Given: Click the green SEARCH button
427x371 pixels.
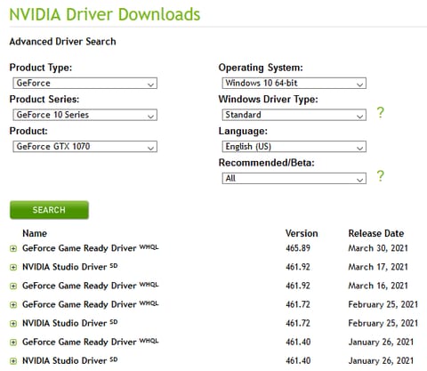Looking at the screenshot, I should coord(49,210).
